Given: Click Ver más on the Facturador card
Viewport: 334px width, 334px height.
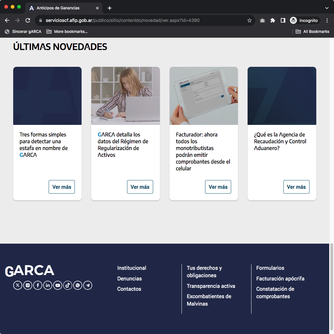Looking at the screenshot, I should coord(218,187).
